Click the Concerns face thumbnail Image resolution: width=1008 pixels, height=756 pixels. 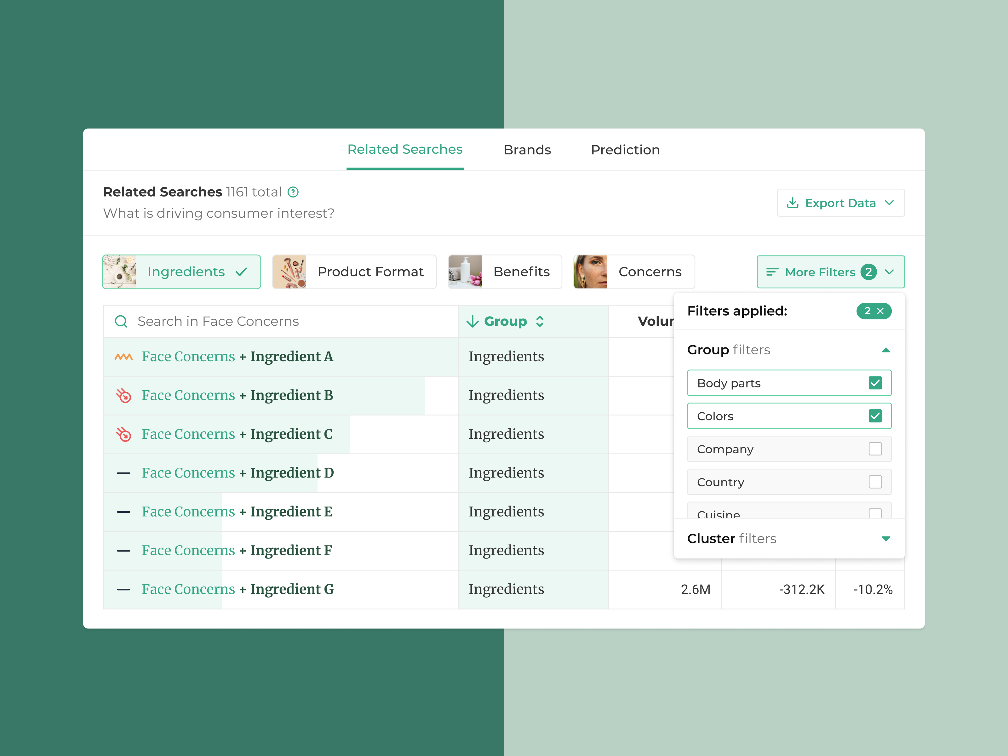tap(590, 272)
